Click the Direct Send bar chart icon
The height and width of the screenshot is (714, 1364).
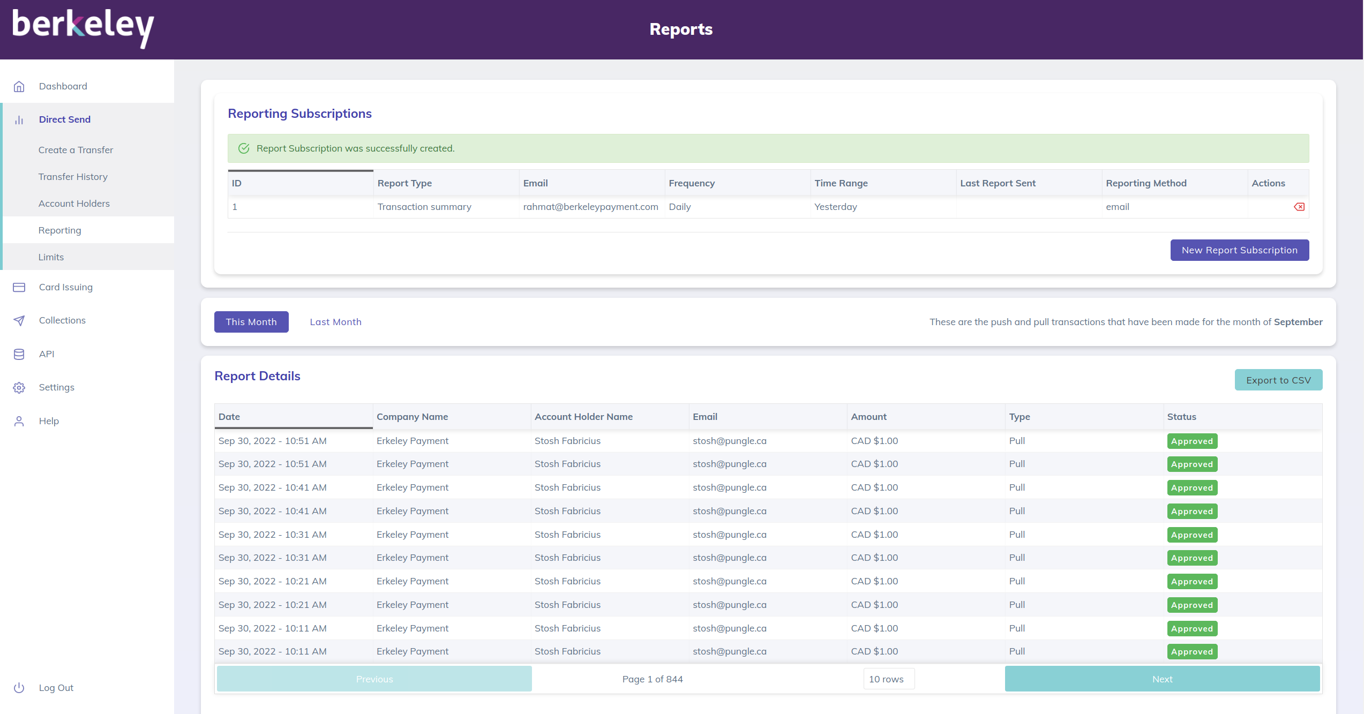[x=19, y=120]
